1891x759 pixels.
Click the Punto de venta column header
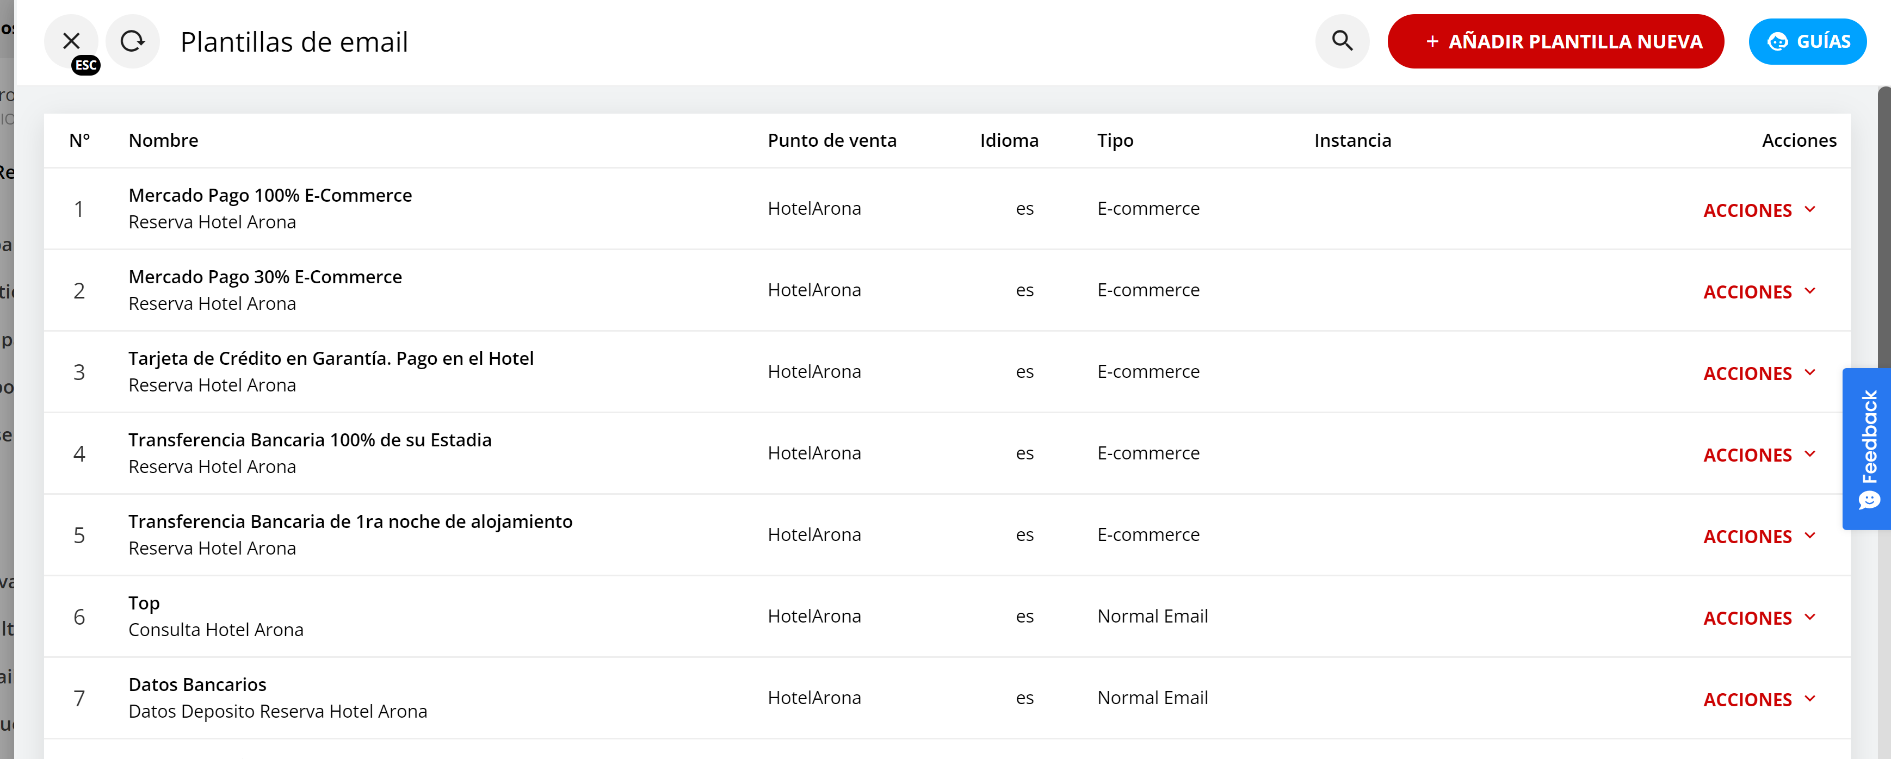(x=832, y=140)
